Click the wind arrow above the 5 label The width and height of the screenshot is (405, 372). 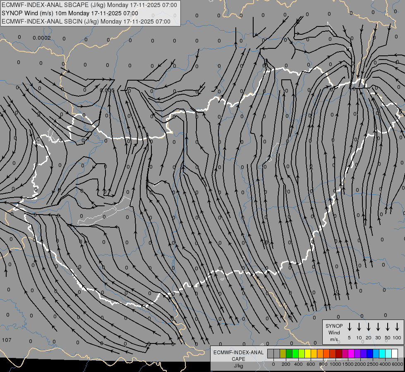pyautogui.click(x=349, y=327)
